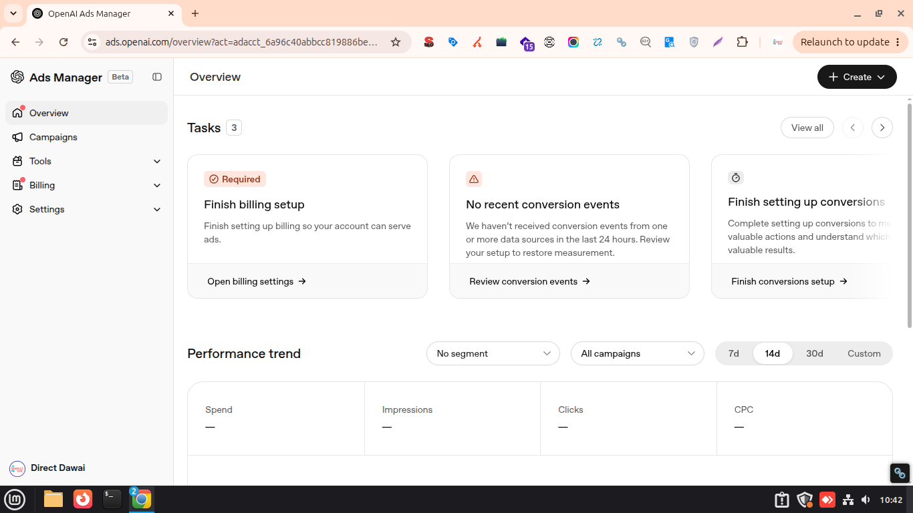Go to the Campaigns section
This screenshot has height=513, width=913.
[87, 137]
